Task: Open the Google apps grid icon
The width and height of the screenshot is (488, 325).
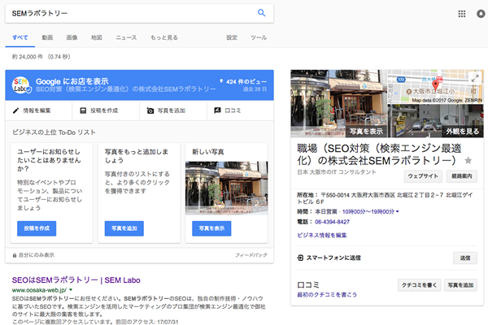Action: (x=462, y=14)
